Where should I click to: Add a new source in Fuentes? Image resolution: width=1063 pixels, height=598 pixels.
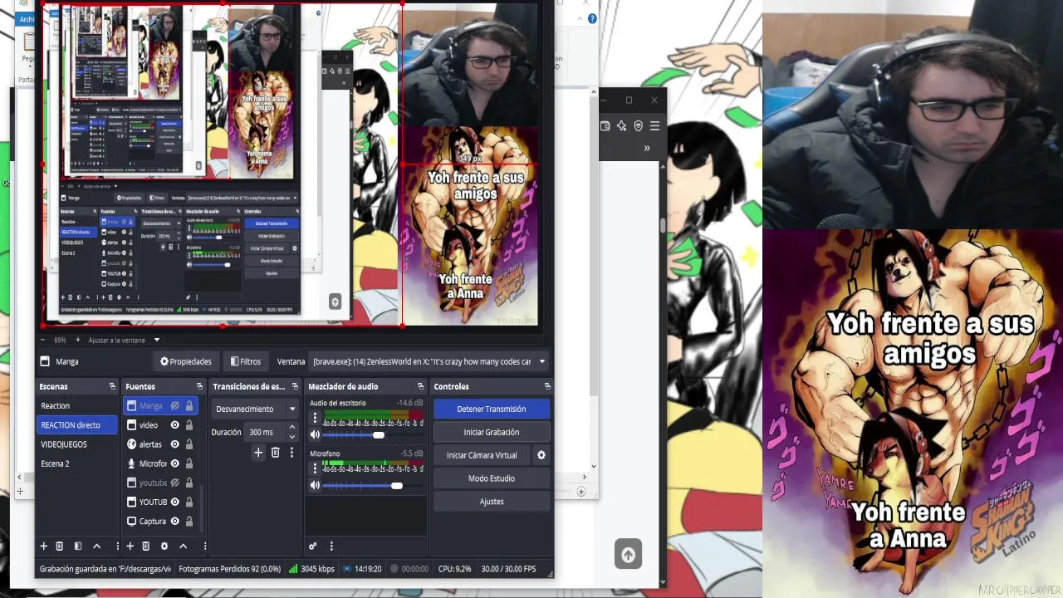(130, 546)
